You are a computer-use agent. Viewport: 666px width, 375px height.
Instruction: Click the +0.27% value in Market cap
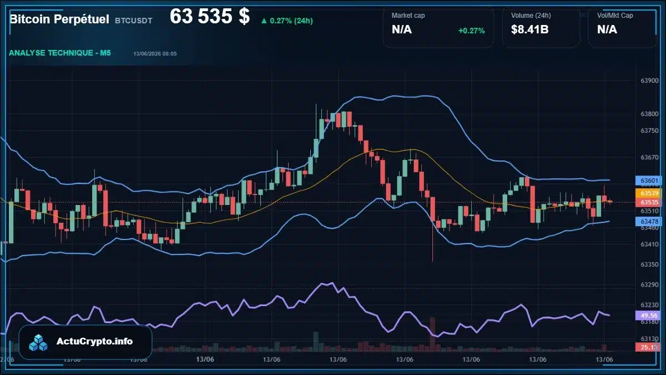[x=471, y=31]
